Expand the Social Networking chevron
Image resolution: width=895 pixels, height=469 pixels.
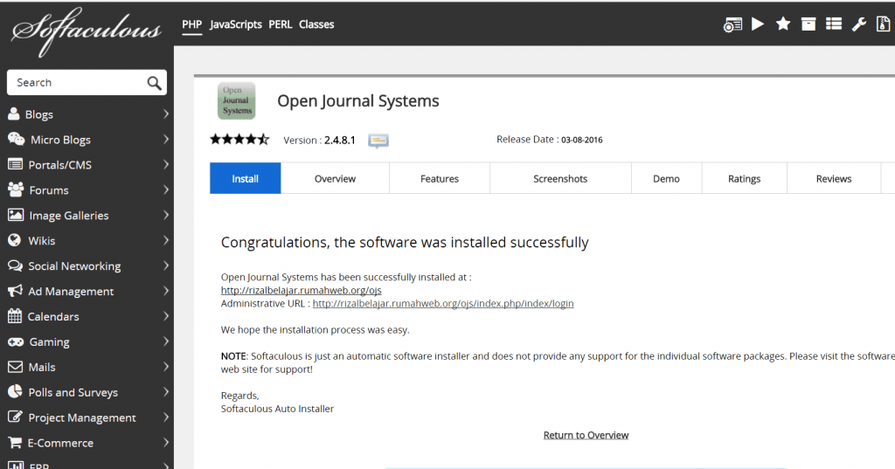pyautogui.click(x=165, y=266)
